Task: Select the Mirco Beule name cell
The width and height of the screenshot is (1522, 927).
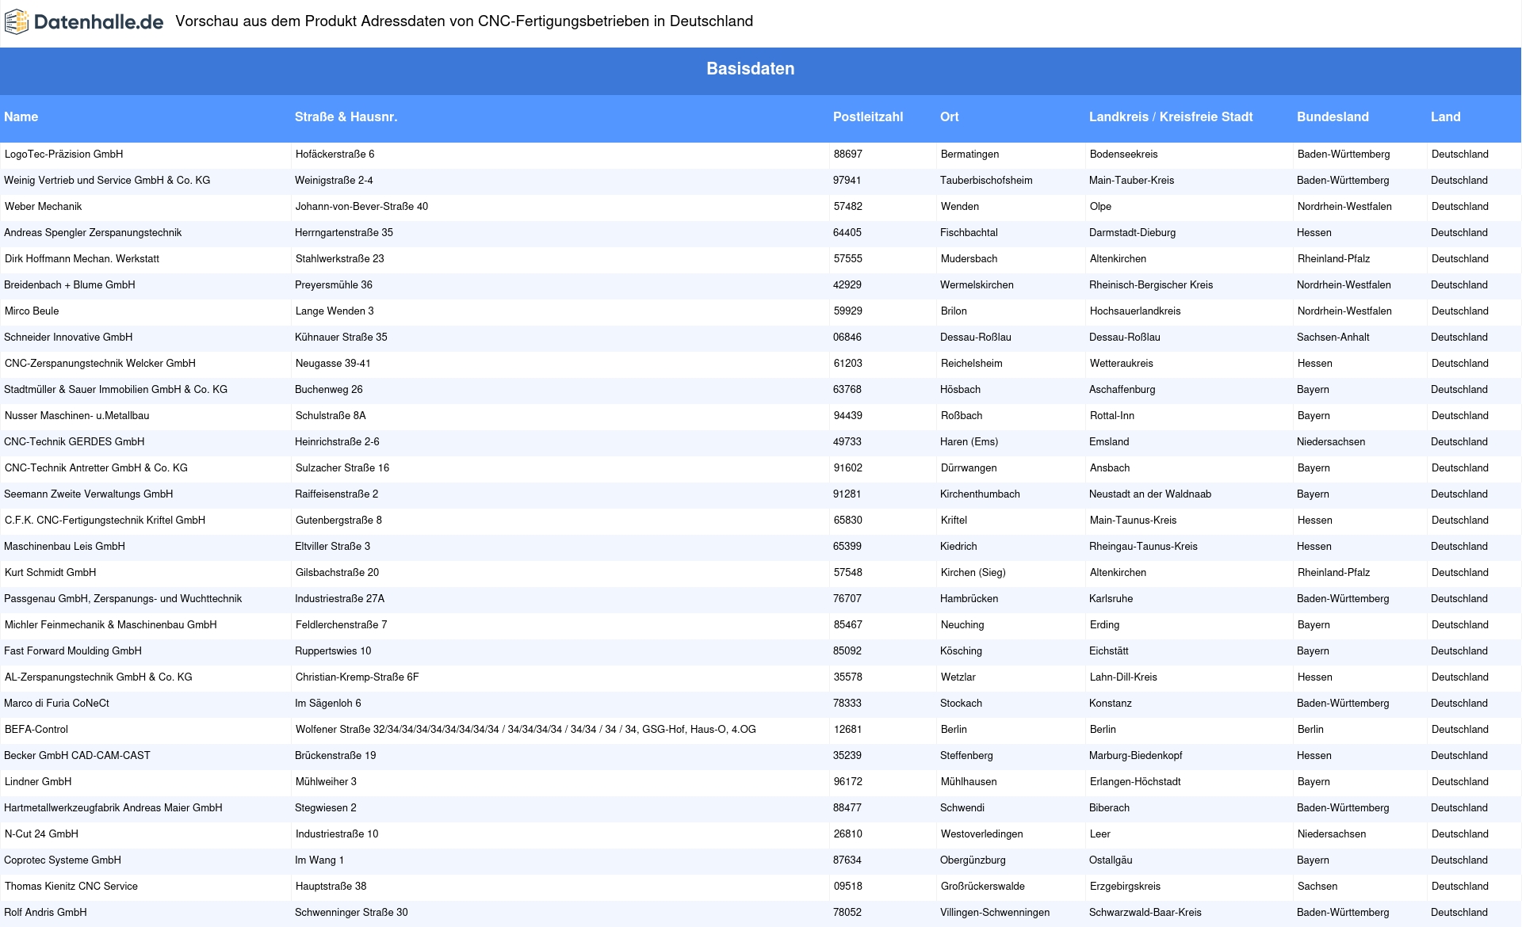Action: pos(32,311)
